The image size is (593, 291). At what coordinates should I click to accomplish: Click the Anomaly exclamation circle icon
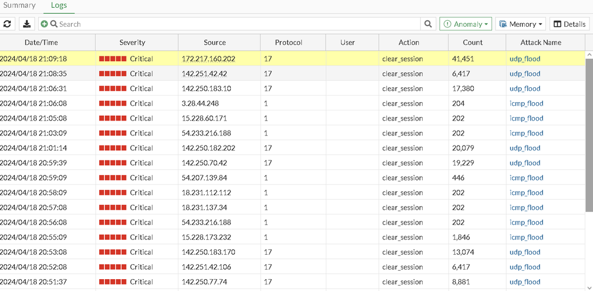(x=448, y=24)
